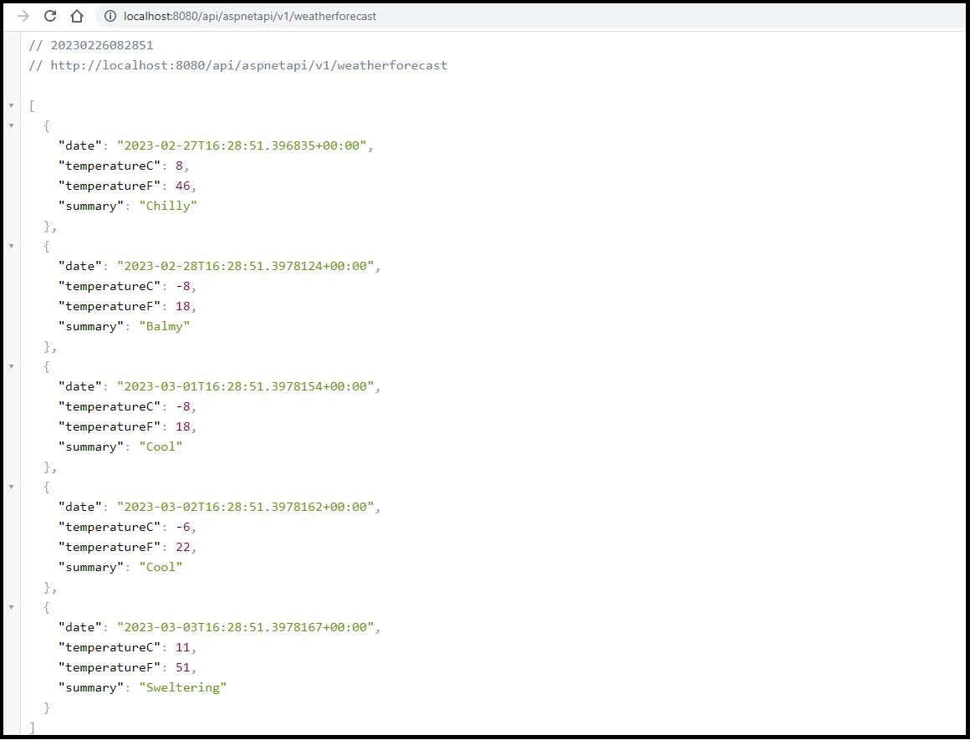Collapse the root JSON array
970x740 pixels.
coord(11,105)
